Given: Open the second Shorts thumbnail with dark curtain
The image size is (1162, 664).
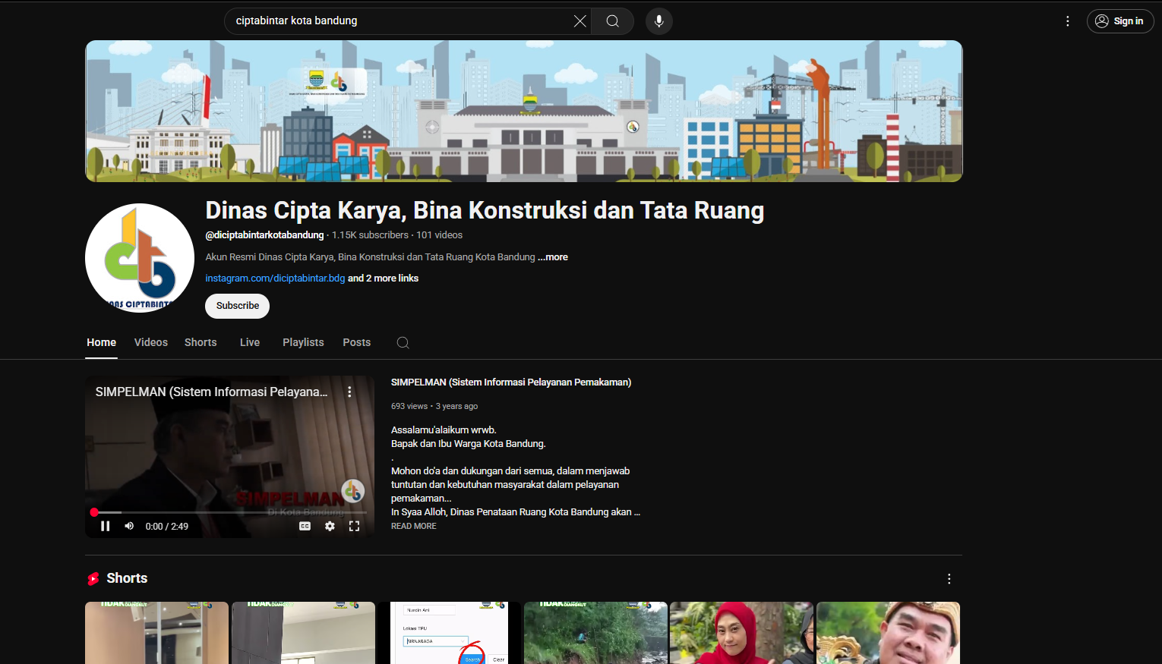Looking at the screenshot, I should coord(303,633).
